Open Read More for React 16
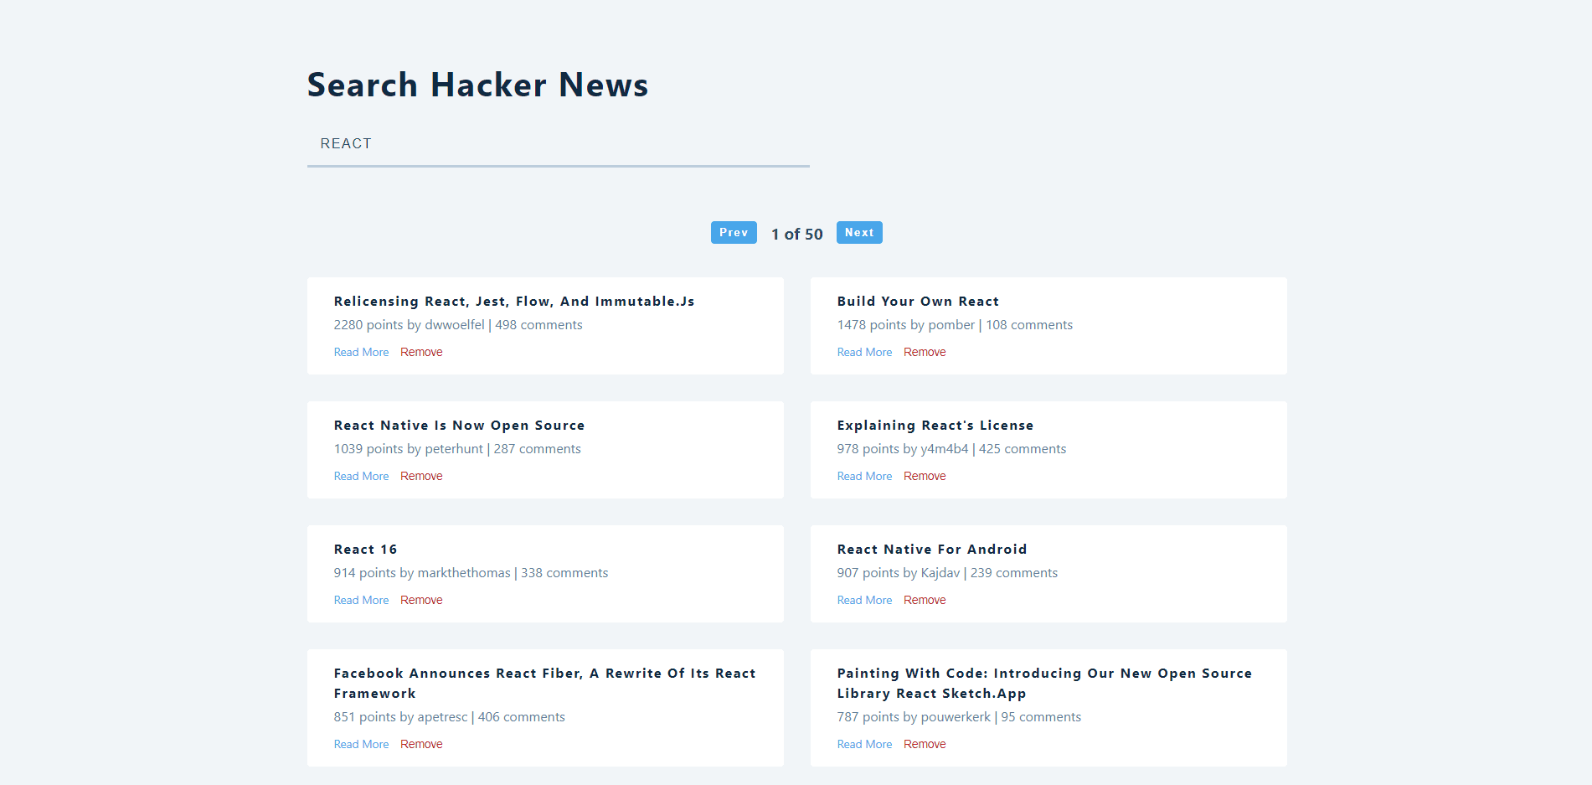Image resolution: width=1592 pixels, height=785 pixels. click(x=361, y=601)
